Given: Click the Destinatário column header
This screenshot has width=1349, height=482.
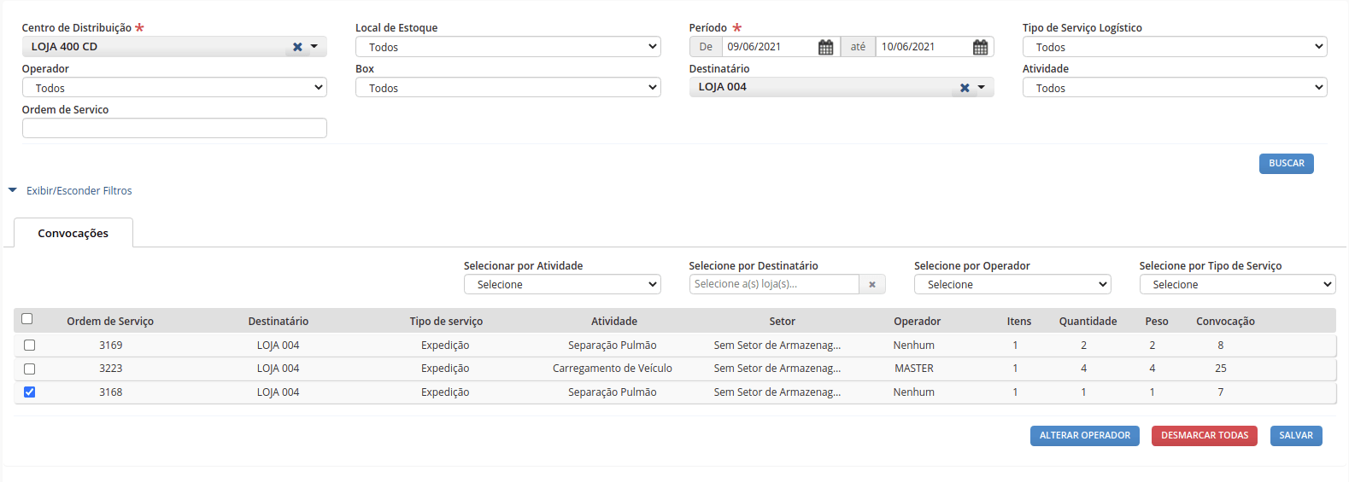Looking at the screenshot, I should [x=279, y=322].
